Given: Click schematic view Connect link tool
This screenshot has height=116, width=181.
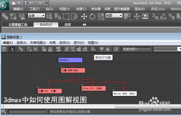Looking at the screenshot, I should pyautogui.click(x=21, y=49).
